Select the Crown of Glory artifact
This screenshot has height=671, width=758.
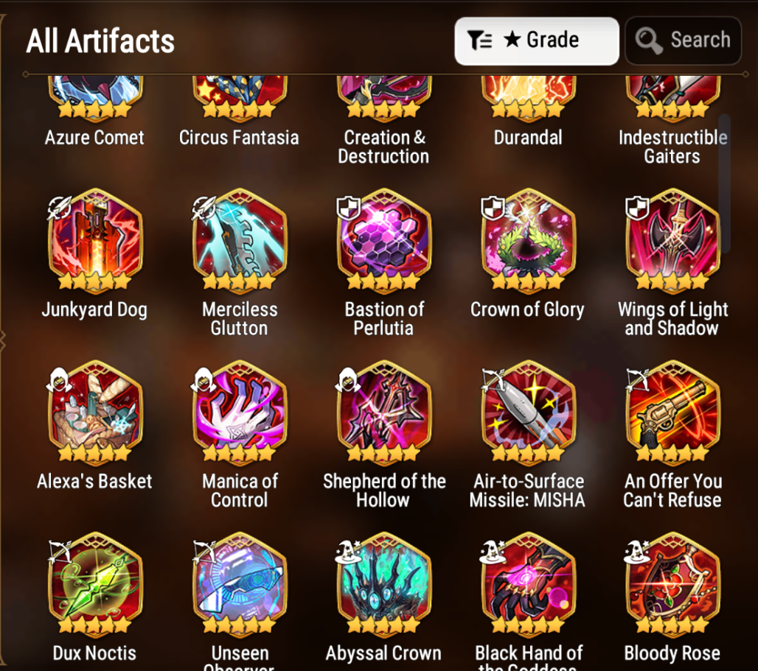pyautogui.click(x=528, y=241)
